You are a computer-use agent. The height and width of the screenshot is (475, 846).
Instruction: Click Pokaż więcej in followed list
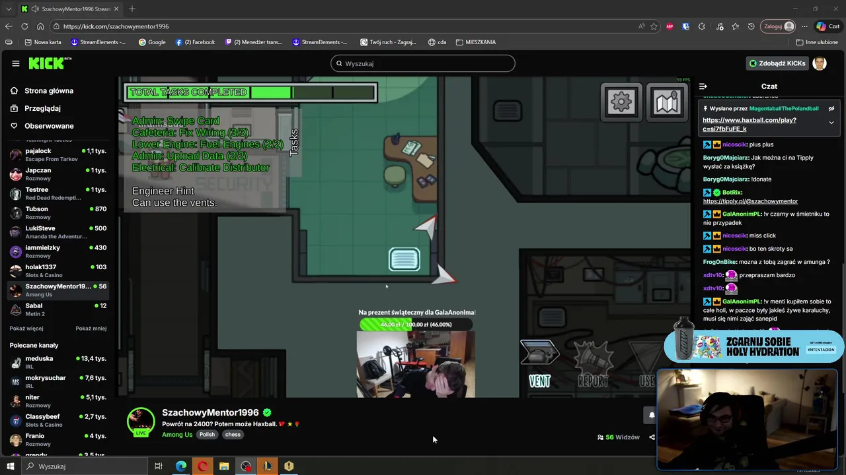(26, 329)
